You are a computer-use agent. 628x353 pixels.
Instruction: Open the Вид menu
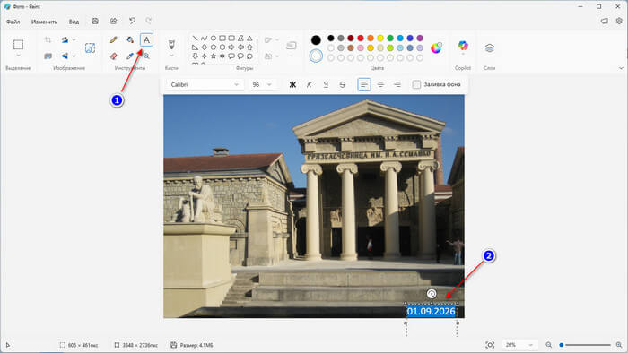coord(74,22)
